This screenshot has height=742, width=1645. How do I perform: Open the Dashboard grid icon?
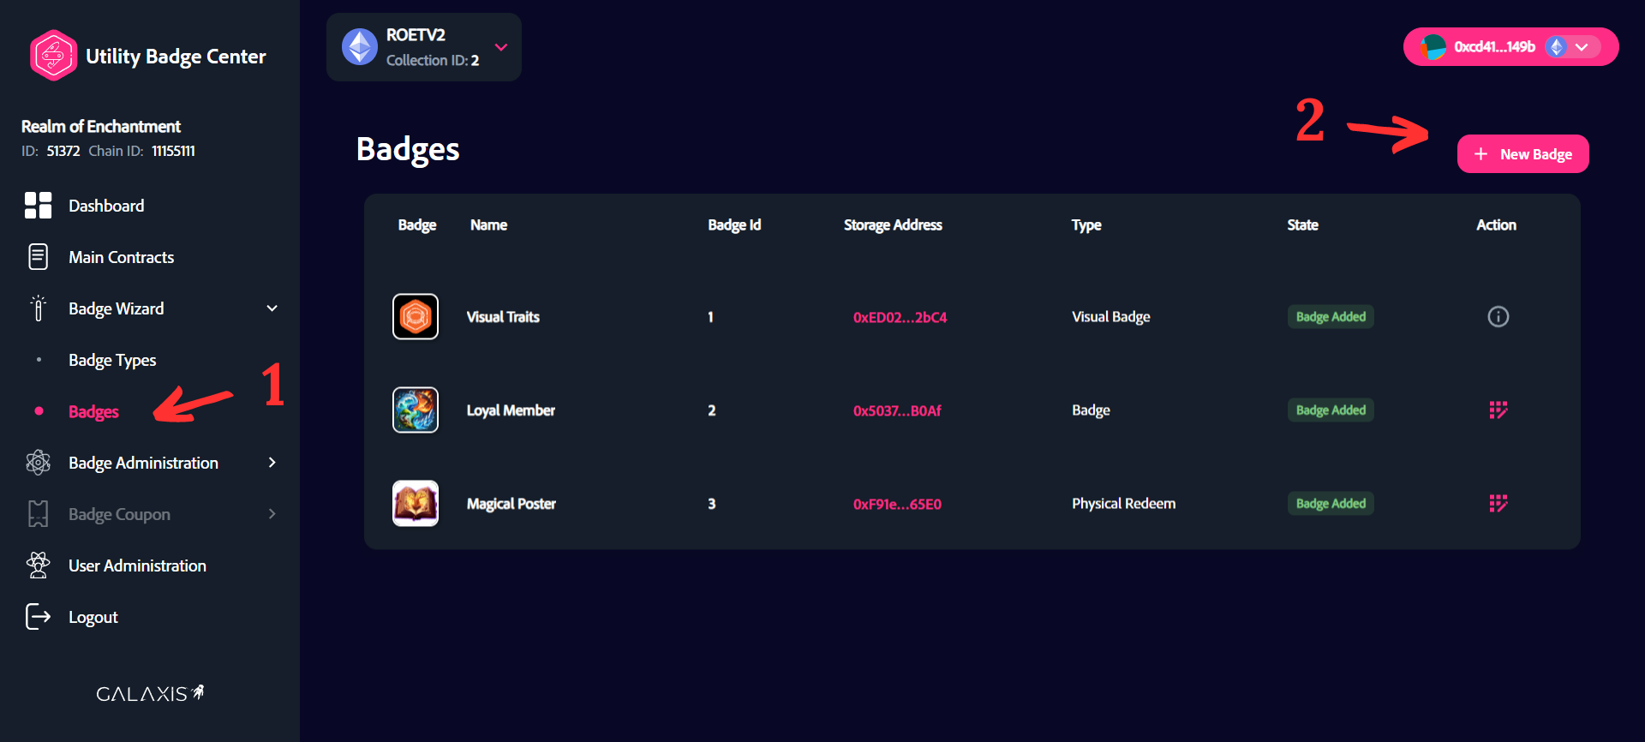coord(38,206)
